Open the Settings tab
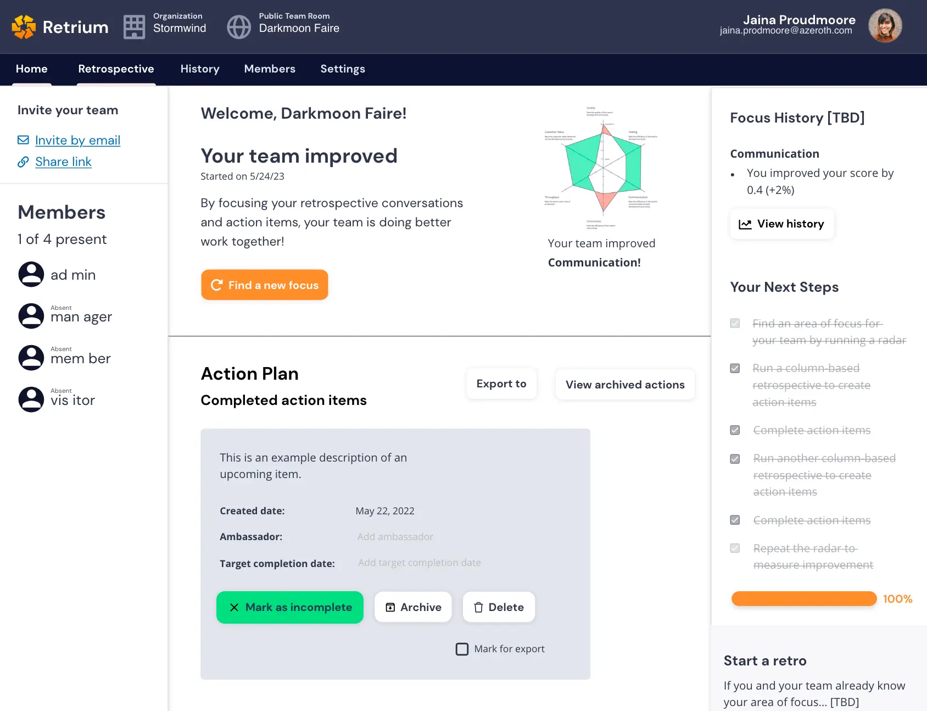Viewport: 927px width, 711px height. click(343, 69)
